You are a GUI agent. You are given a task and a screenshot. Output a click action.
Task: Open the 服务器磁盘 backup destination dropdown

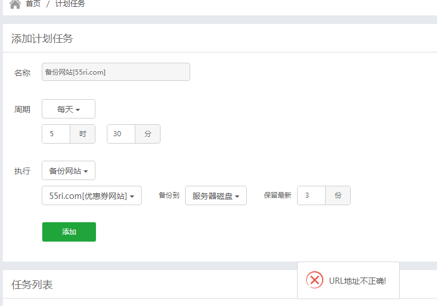pyautogui.click(x=216, y=195)
